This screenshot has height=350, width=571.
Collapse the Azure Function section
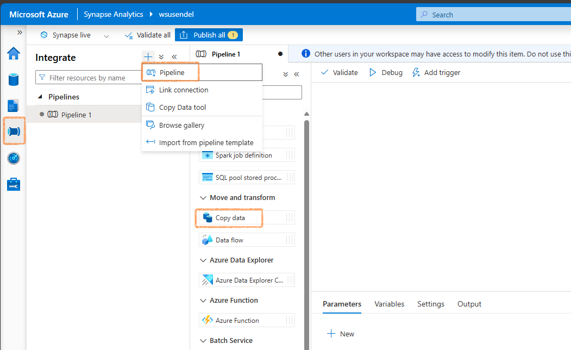pyautogui.click(x=203, y=300)
